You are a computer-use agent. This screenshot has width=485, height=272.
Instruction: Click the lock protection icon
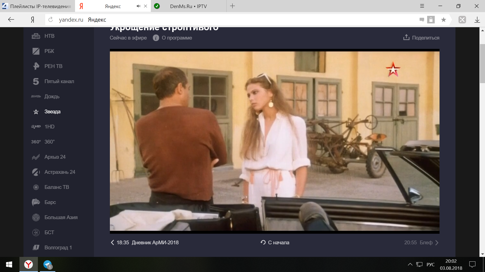click(x=431, y=20)
